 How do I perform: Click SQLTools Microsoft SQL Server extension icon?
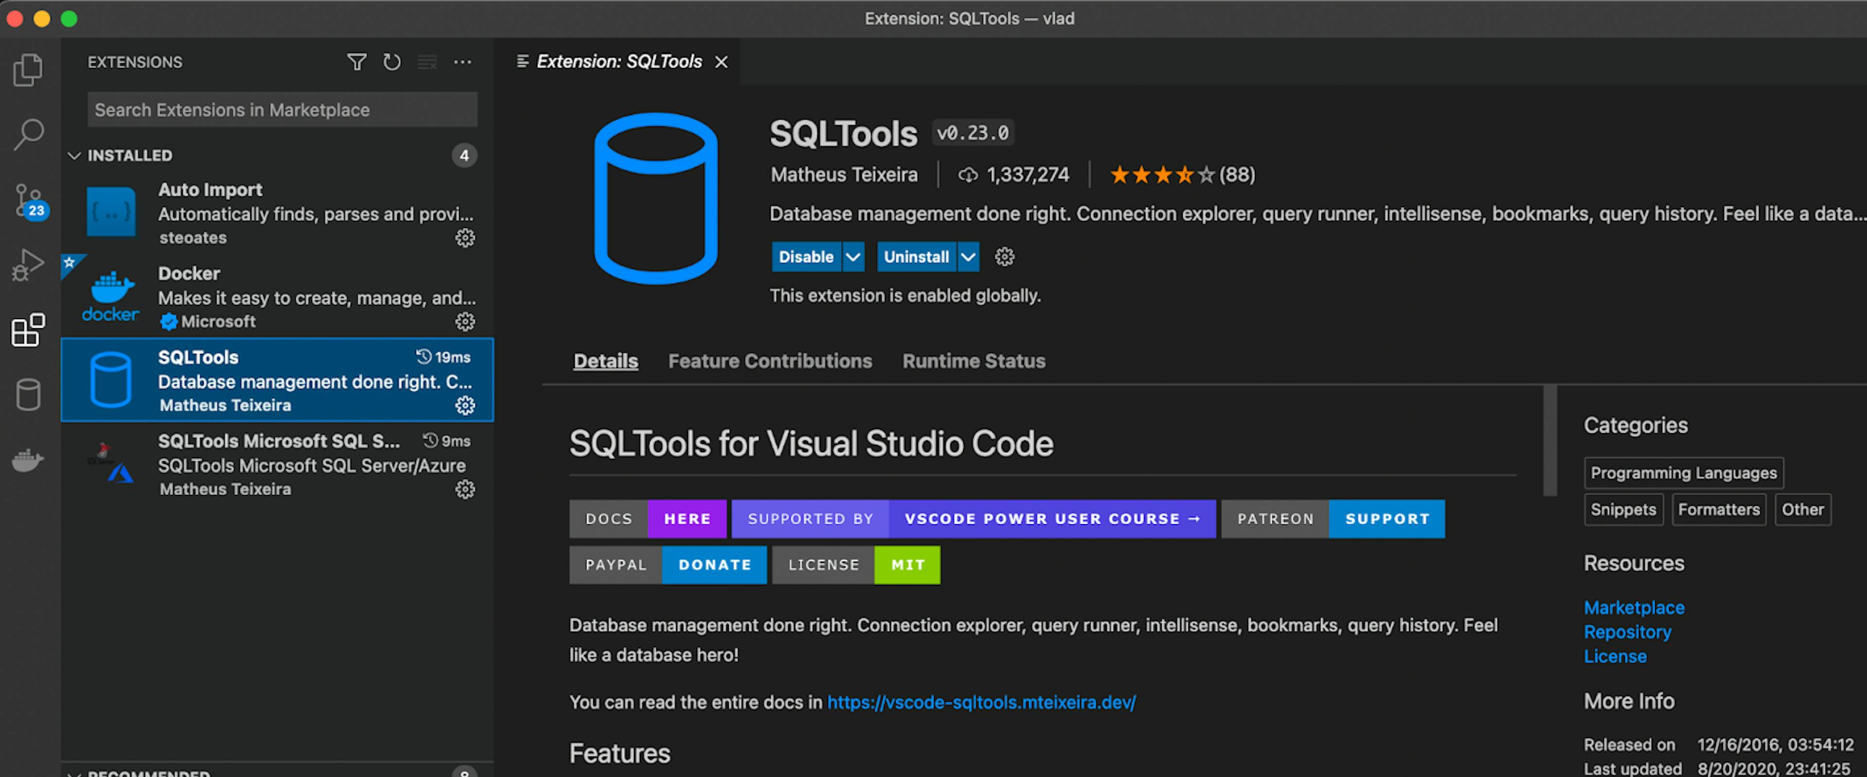[x=111, y=463]
